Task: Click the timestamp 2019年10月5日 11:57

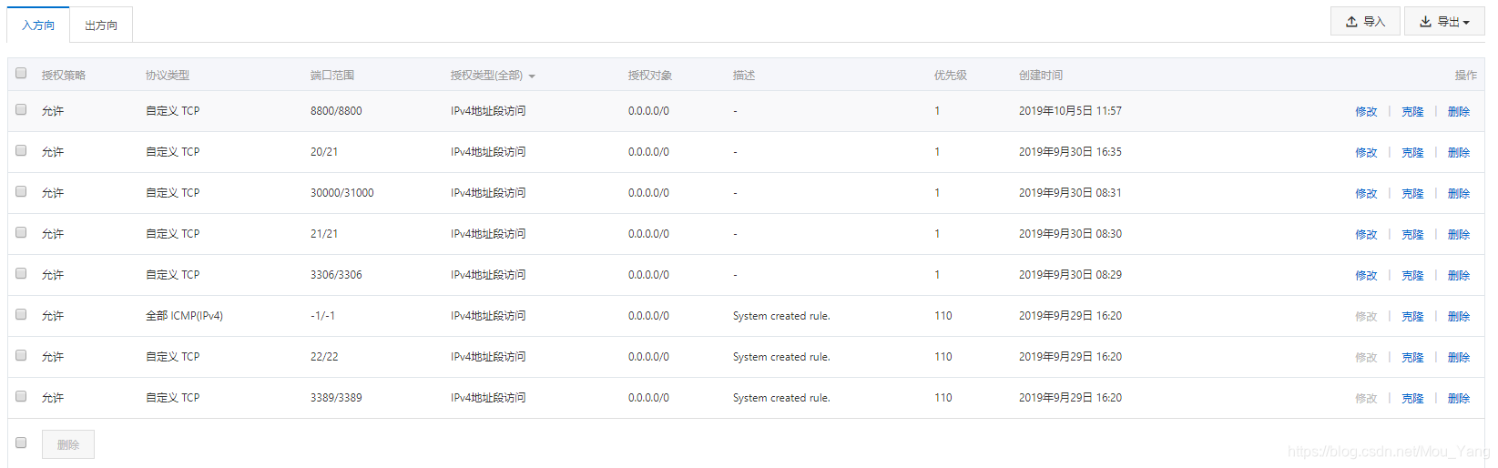Action: (x=1070, y=111)
